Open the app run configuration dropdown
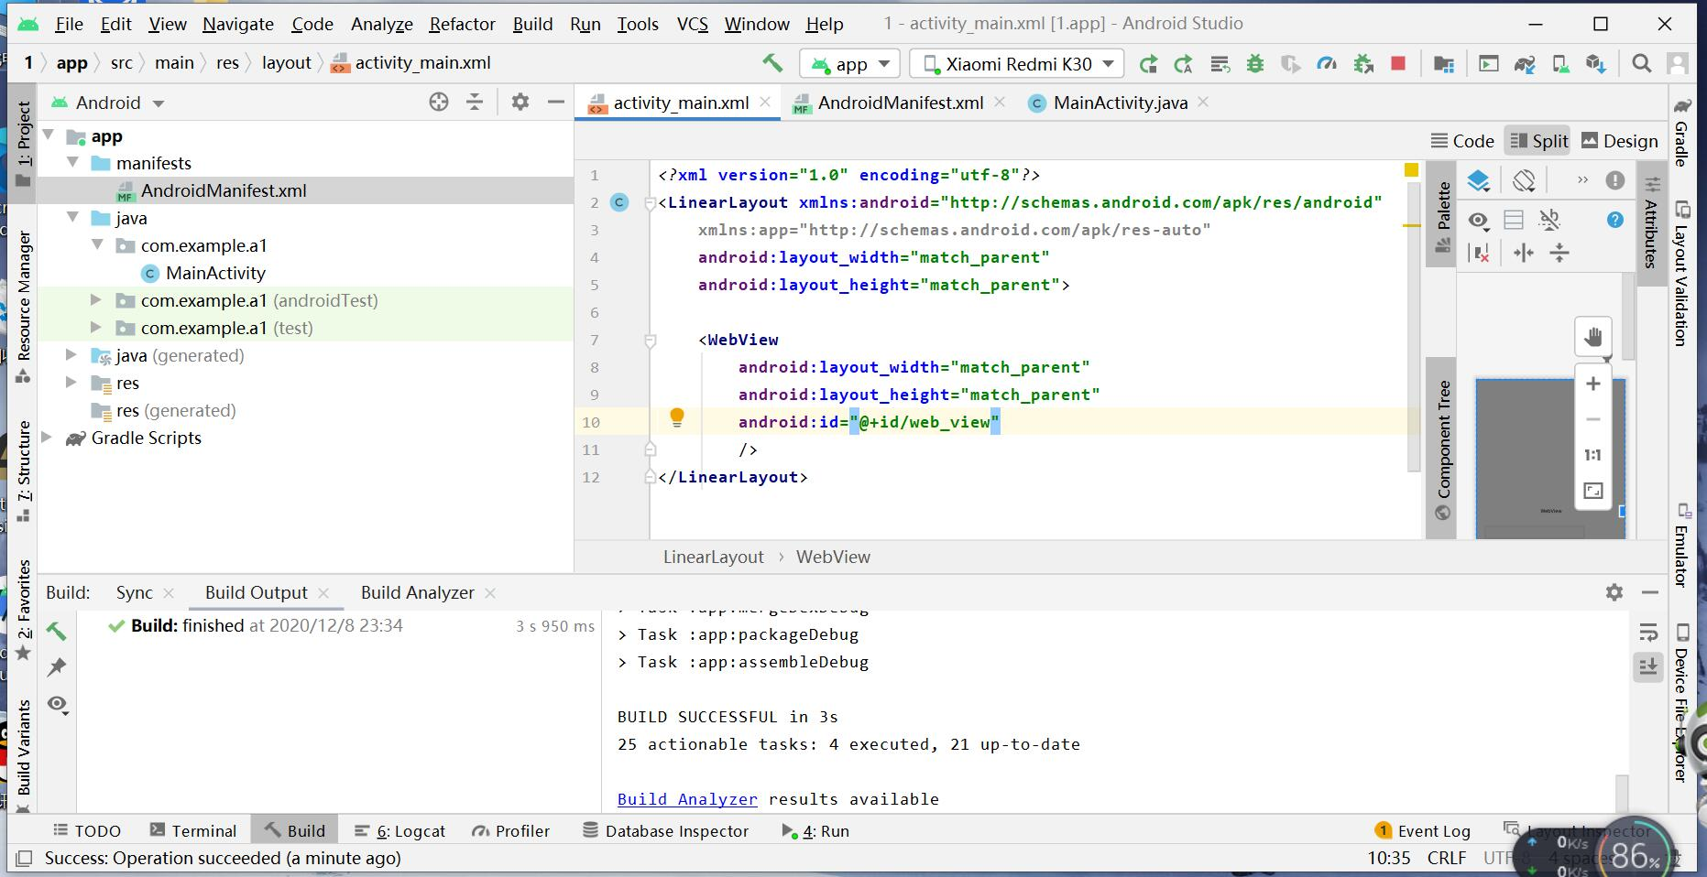This screenshot has height=877, width=1707. coord(848,64)
